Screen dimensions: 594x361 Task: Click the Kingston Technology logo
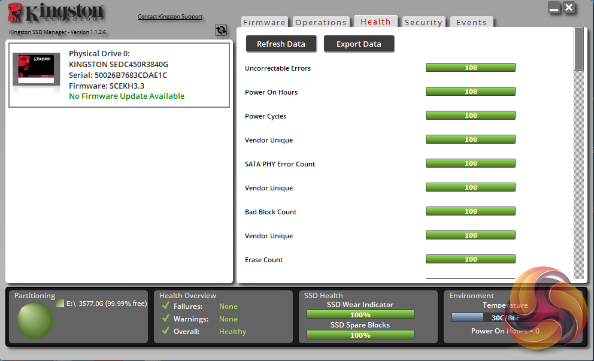56,13
